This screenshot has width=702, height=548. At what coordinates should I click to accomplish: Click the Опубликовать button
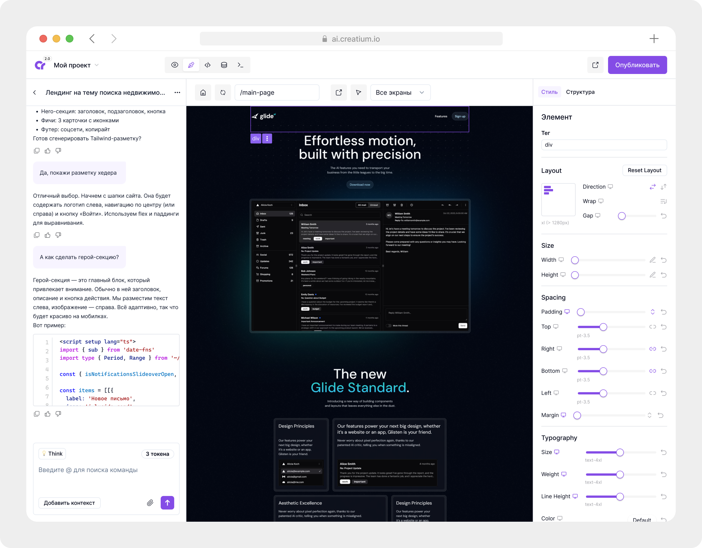(x=637, y=65)
